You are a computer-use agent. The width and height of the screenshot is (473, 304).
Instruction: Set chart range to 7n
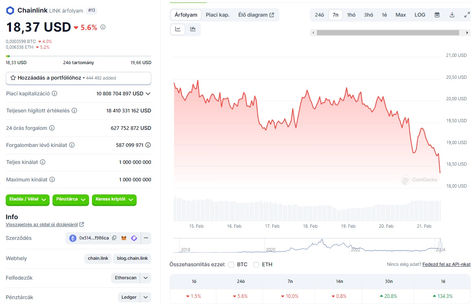point(336,15)
